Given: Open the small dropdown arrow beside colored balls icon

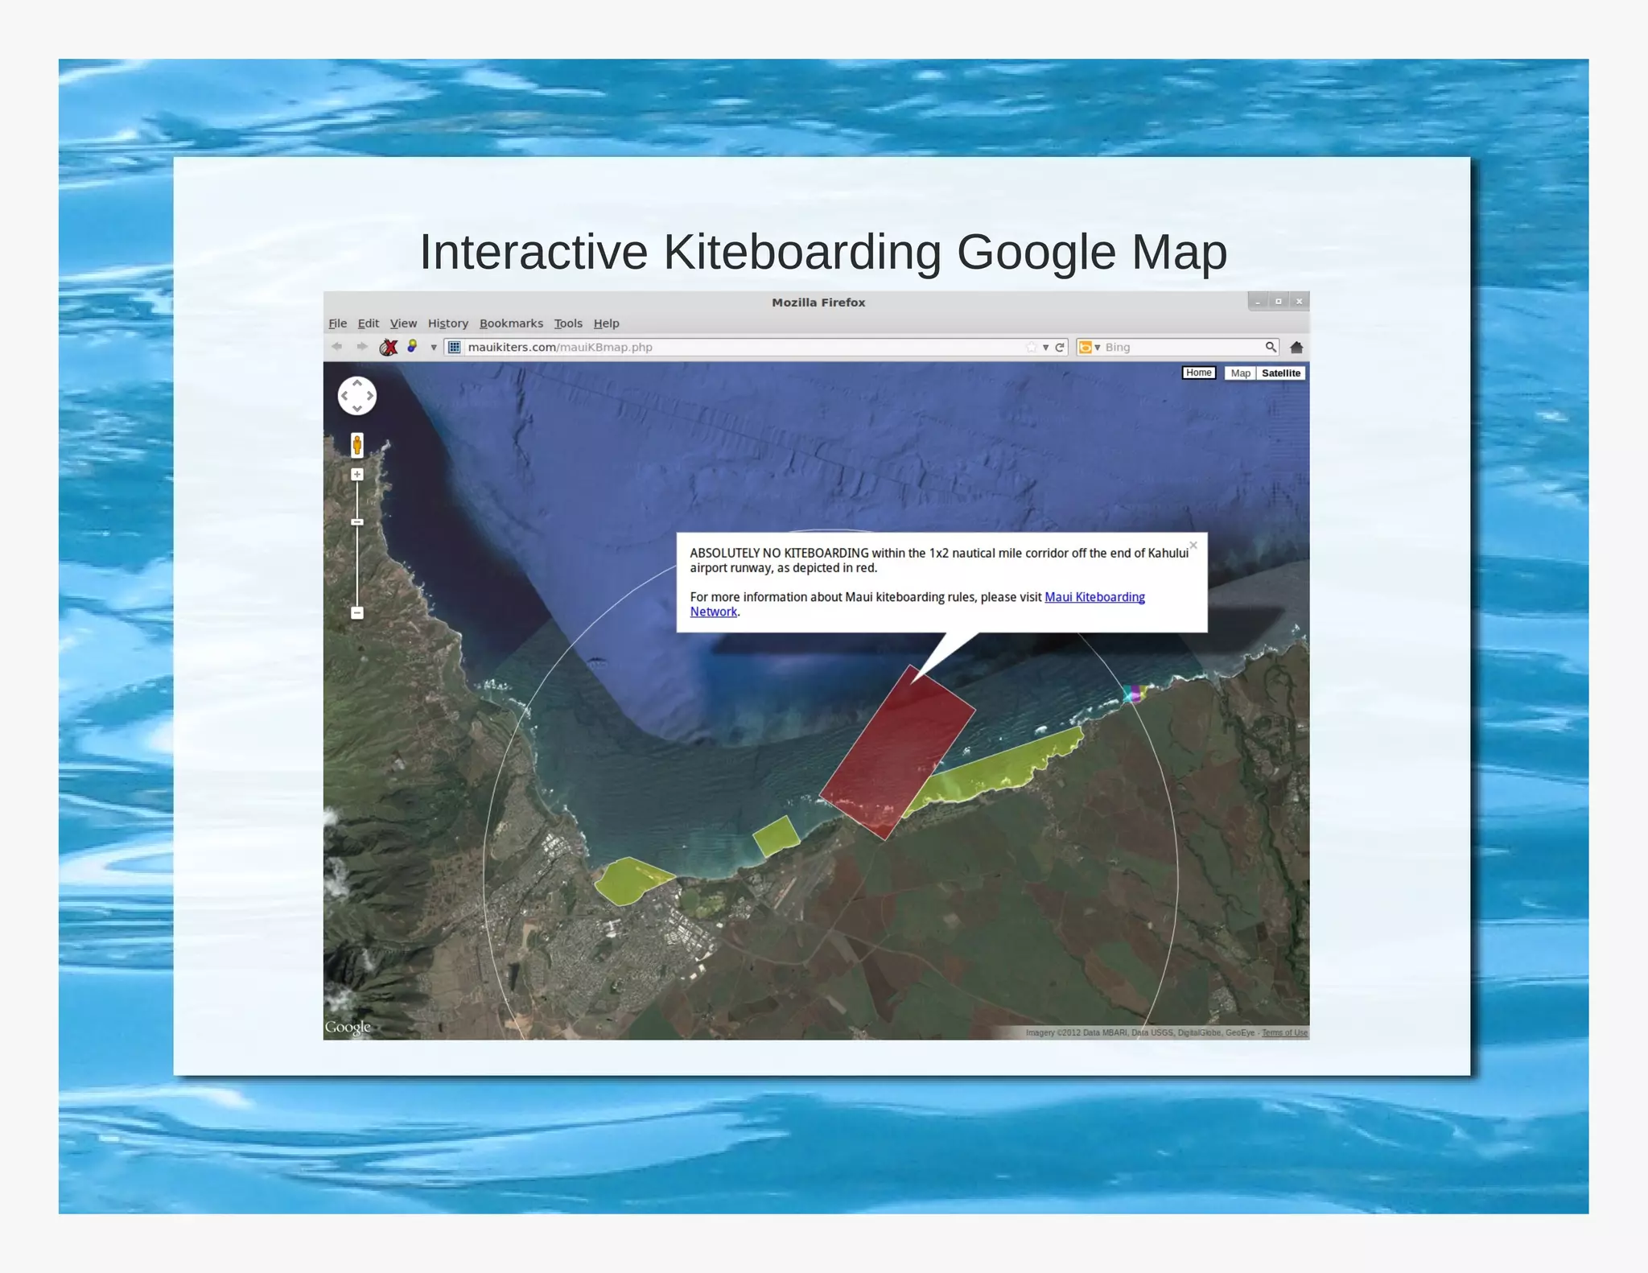Looking at the screenshot, I should click(434, 348).
